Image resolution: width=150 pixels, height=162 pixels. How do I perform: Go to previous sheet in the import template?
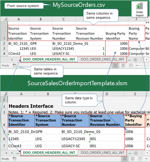(x=6, y=153)
